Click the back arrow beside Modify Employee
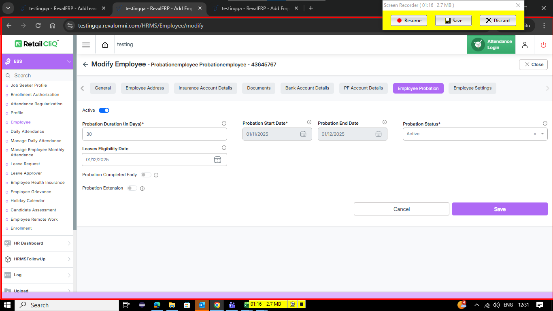The height and width of the screenshot is (311, 553). click(85, 64)
